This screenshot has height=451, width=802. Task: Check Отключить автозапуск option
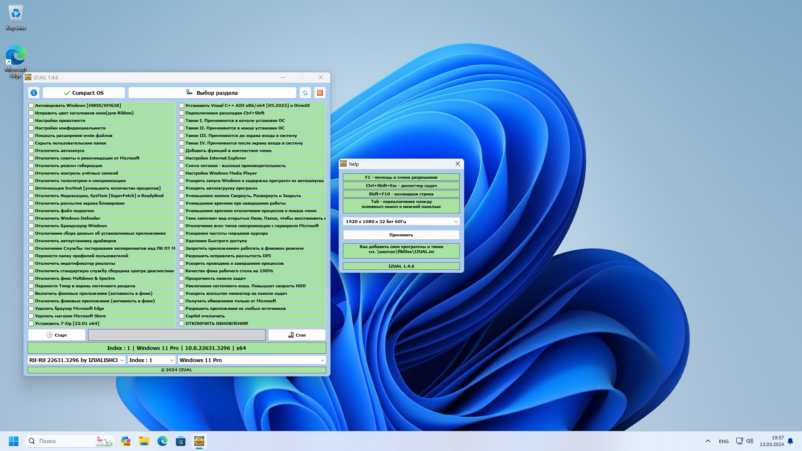pyautogui.click(x=31, y=151)
